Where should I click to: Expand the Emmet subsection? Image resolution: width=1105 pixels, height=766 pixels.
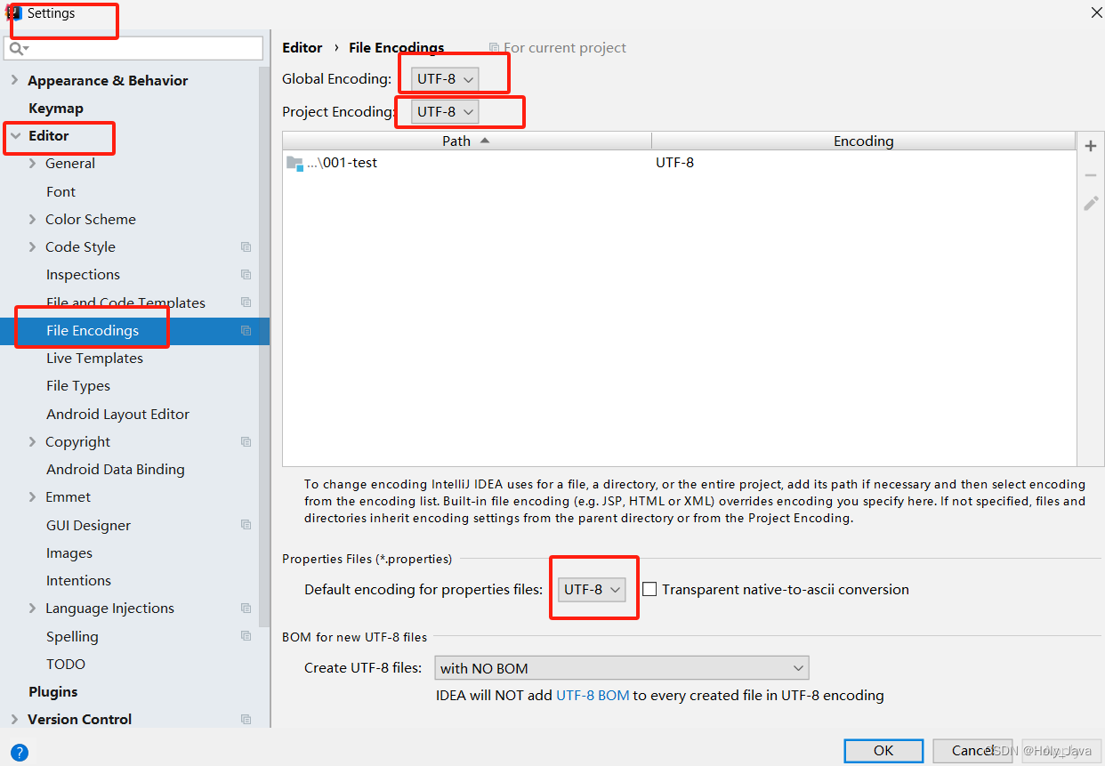click(x=33, y=497)
